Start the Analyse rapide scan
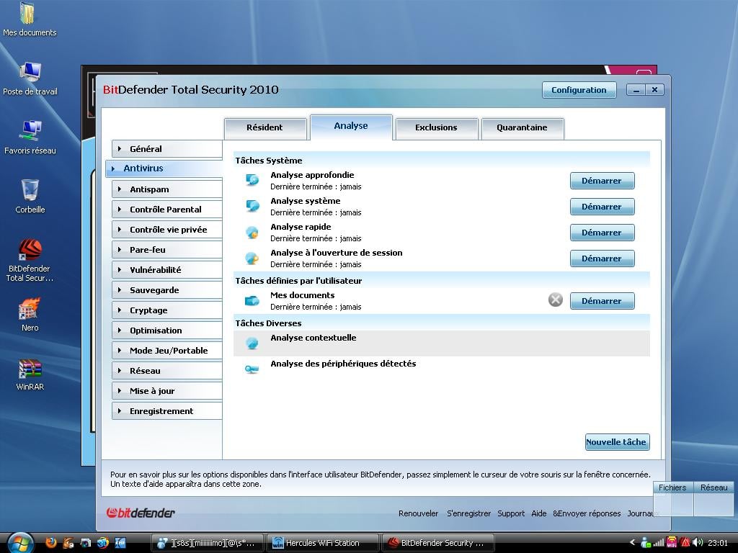 602,233
